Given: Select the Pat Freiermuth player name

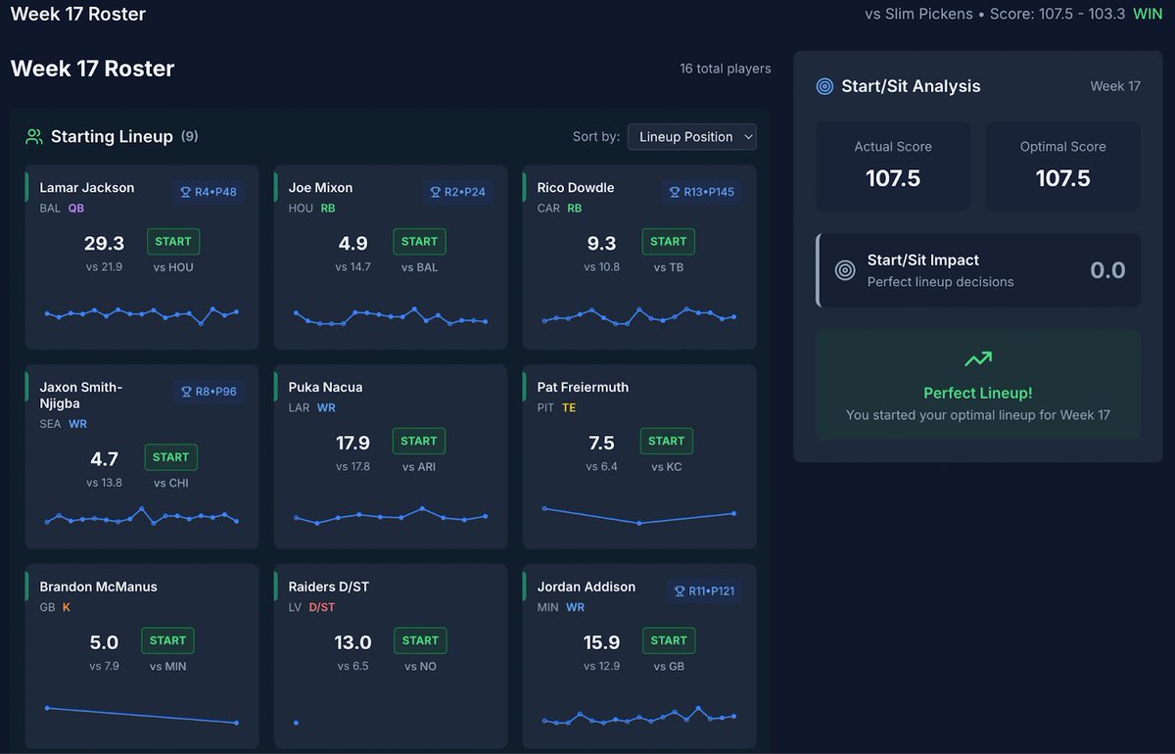Looking at the screenshot, I should [583, 388].
